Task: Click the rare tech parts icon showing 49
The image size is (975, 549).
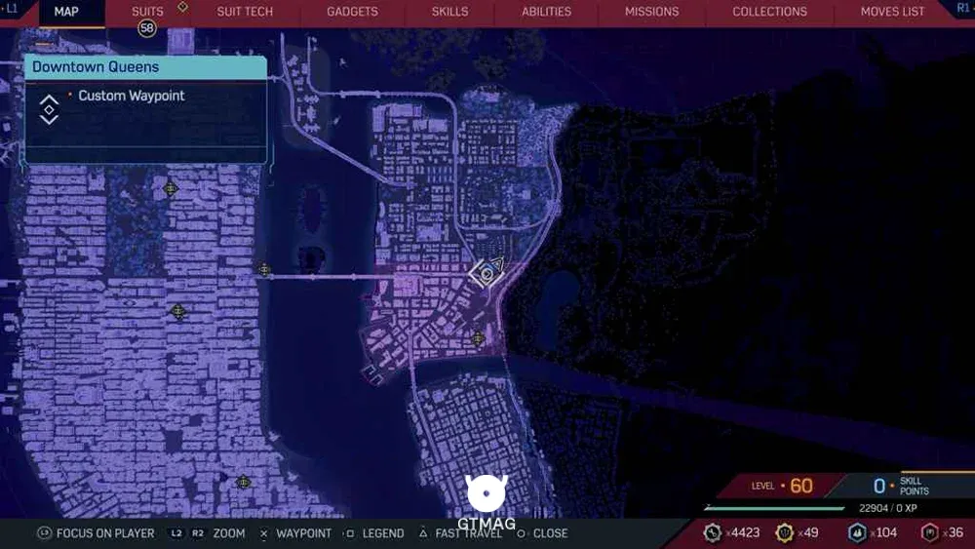Action: click(x=784, y=532)
